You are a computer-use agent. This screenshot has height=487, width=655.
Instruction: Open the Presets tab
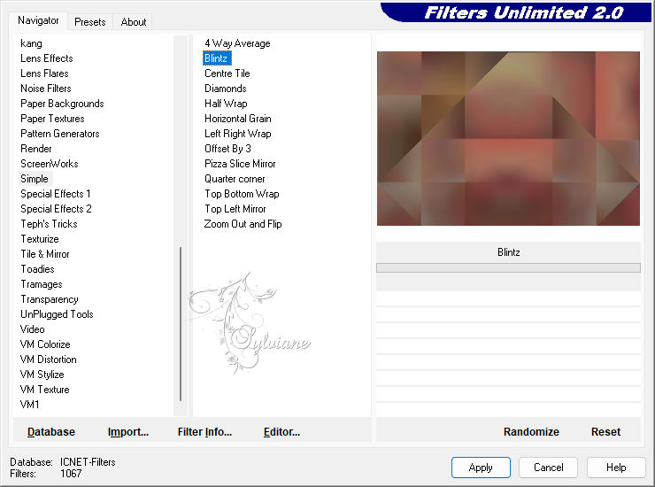coord(89,22)
